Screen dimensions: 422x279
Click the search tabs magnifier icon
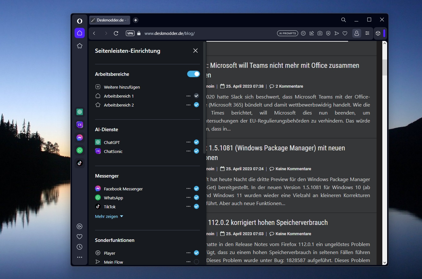point(344,20)
